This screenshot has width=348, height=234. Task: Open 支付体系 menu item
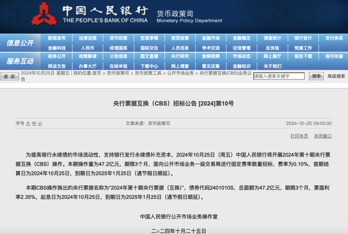334,38
